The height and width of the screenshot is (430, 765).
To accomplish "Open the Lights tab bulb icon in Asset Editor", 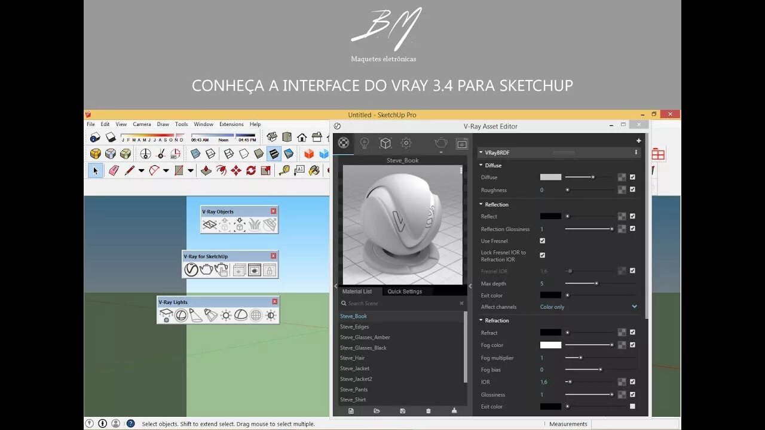I will click(364, 143).
